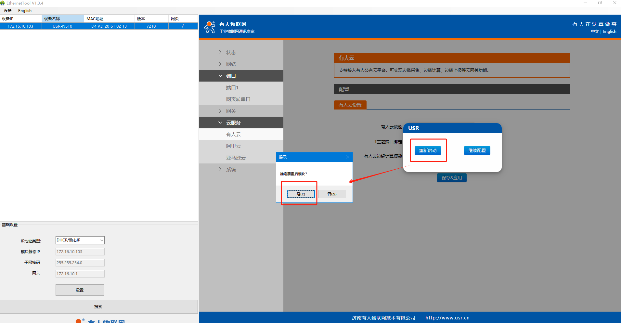Screen dimensions: 621x323
Task: Switch web page language to English
Action: tap(610, 32)
